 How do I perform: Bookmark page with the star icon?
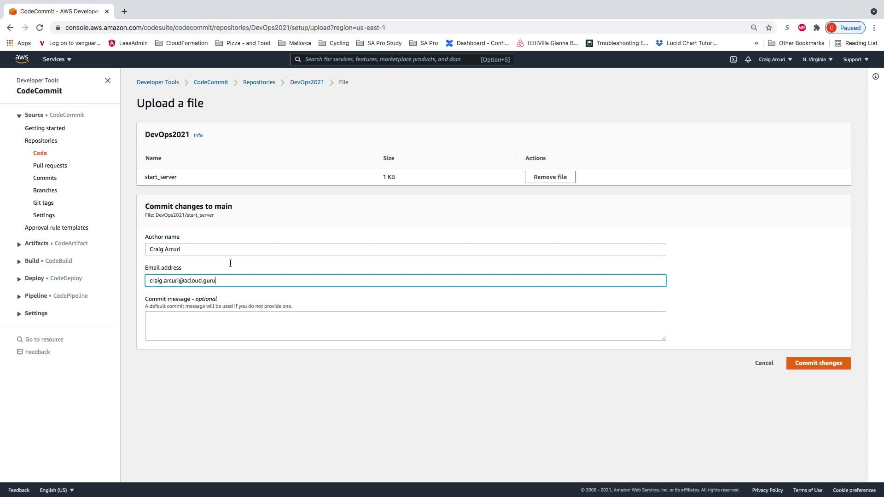tap(769, 28)
